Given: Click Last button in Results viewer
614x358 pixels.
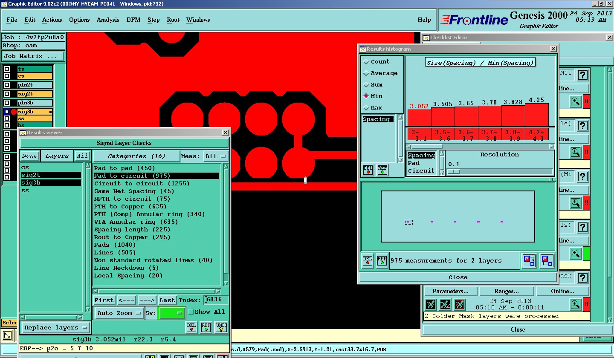Looking at the screenshot, I should coord(167,300).
